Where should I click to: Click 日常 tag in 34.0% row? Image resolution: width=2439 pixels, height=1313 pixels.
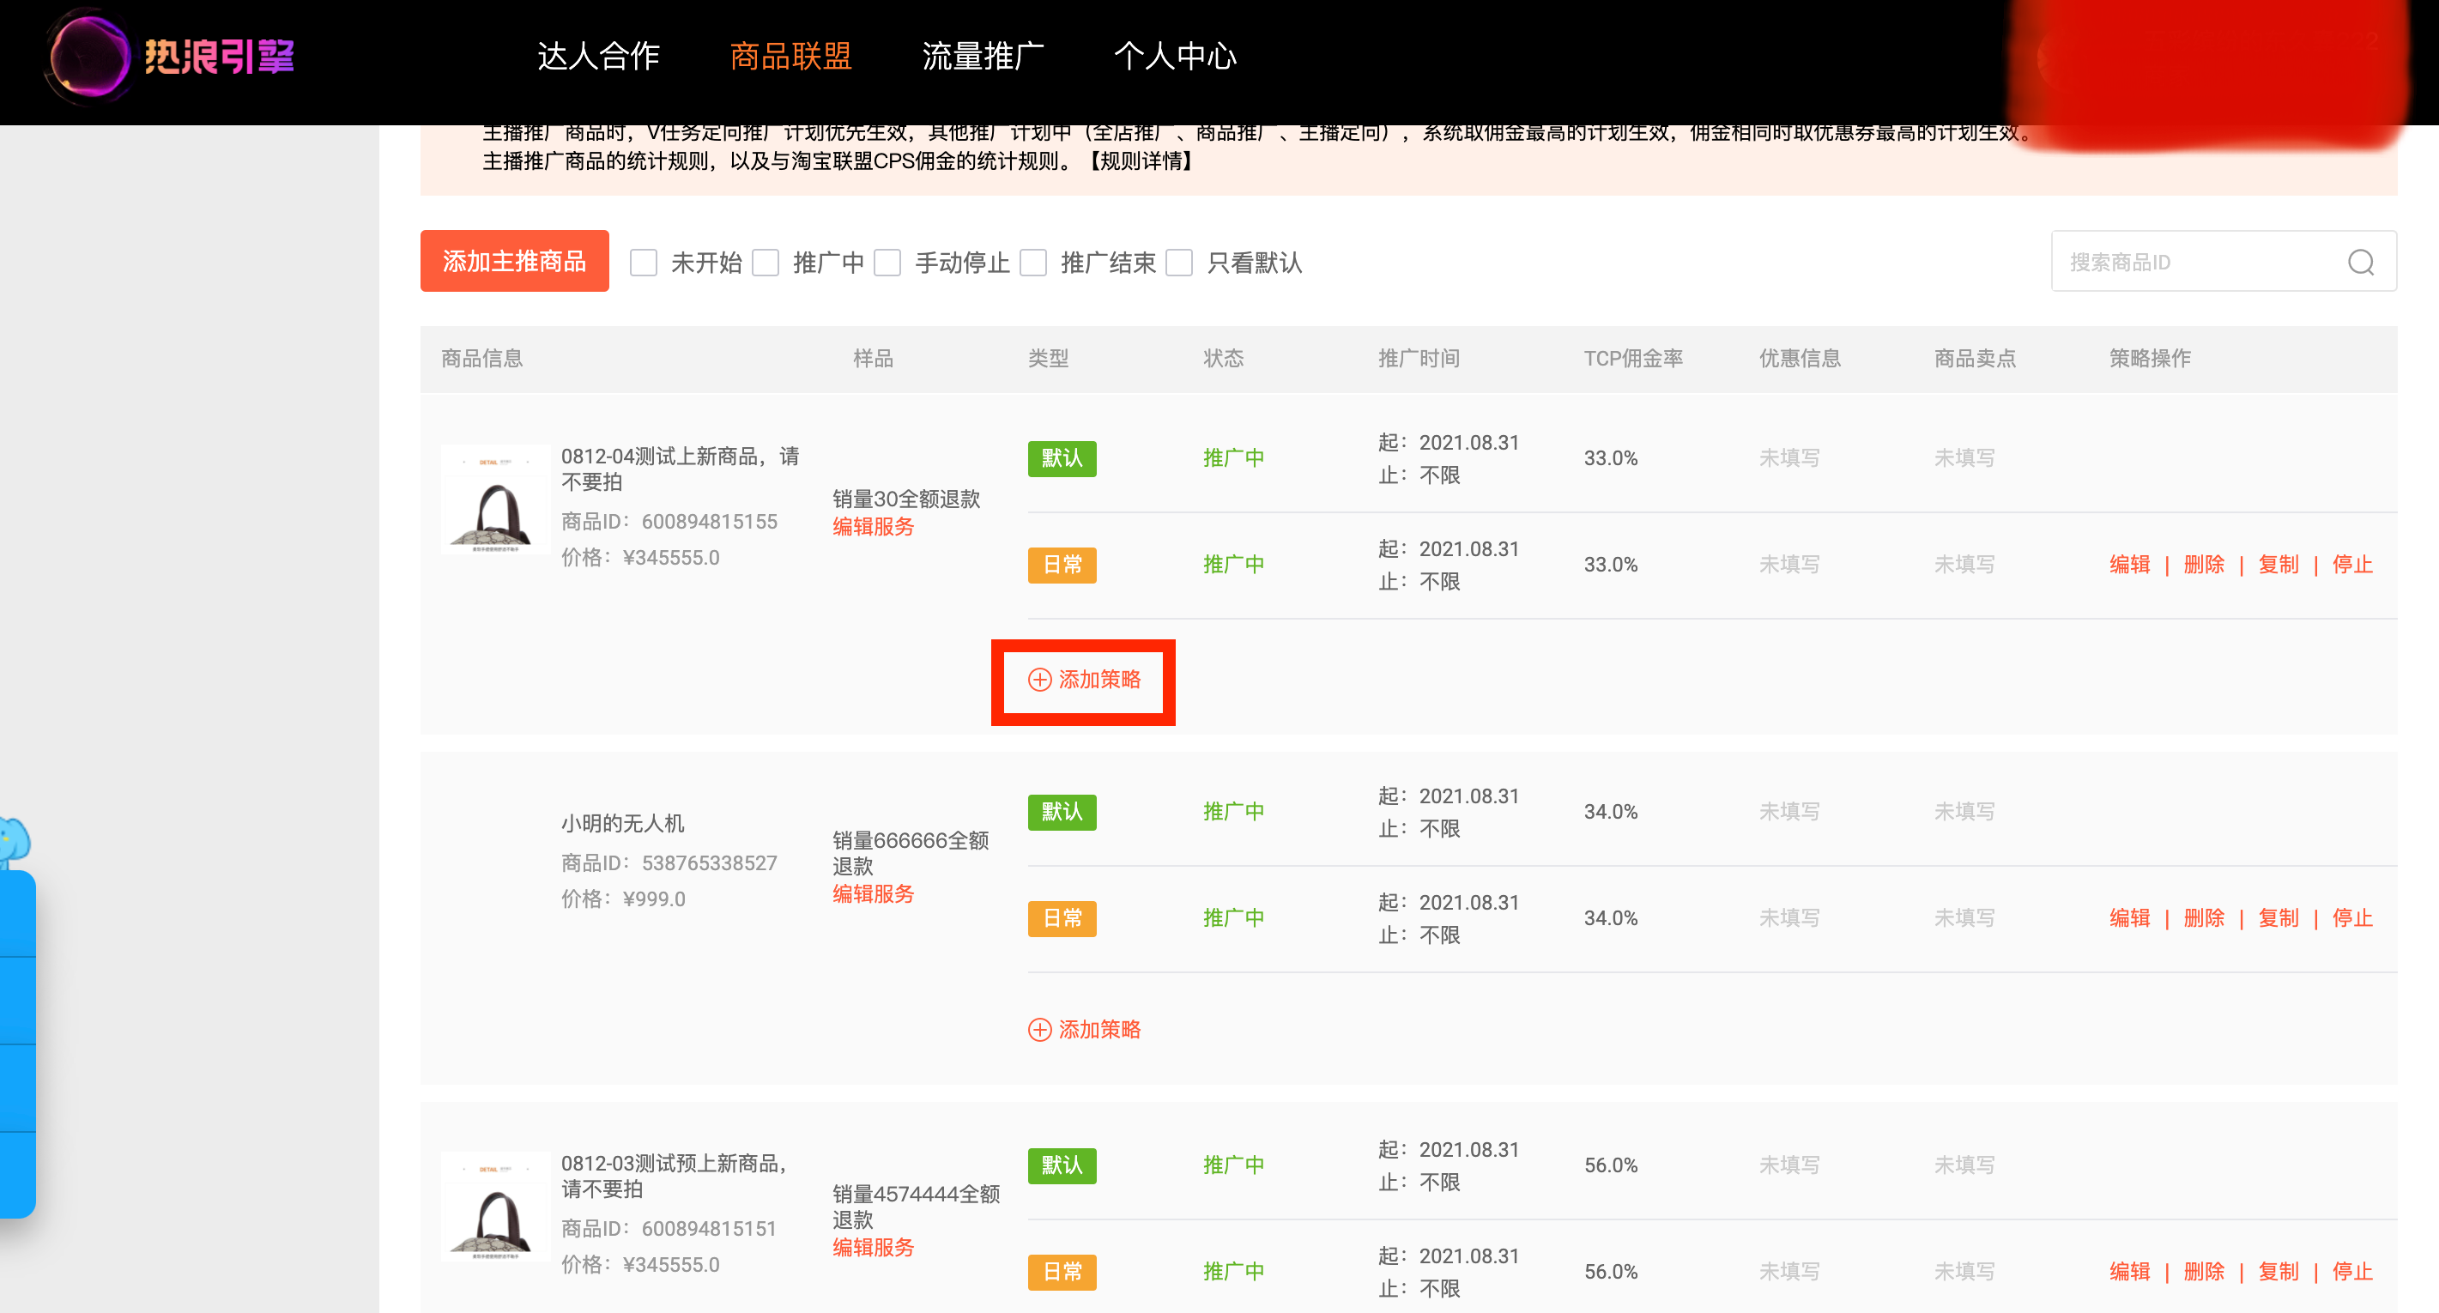(x=1062, y=918)
